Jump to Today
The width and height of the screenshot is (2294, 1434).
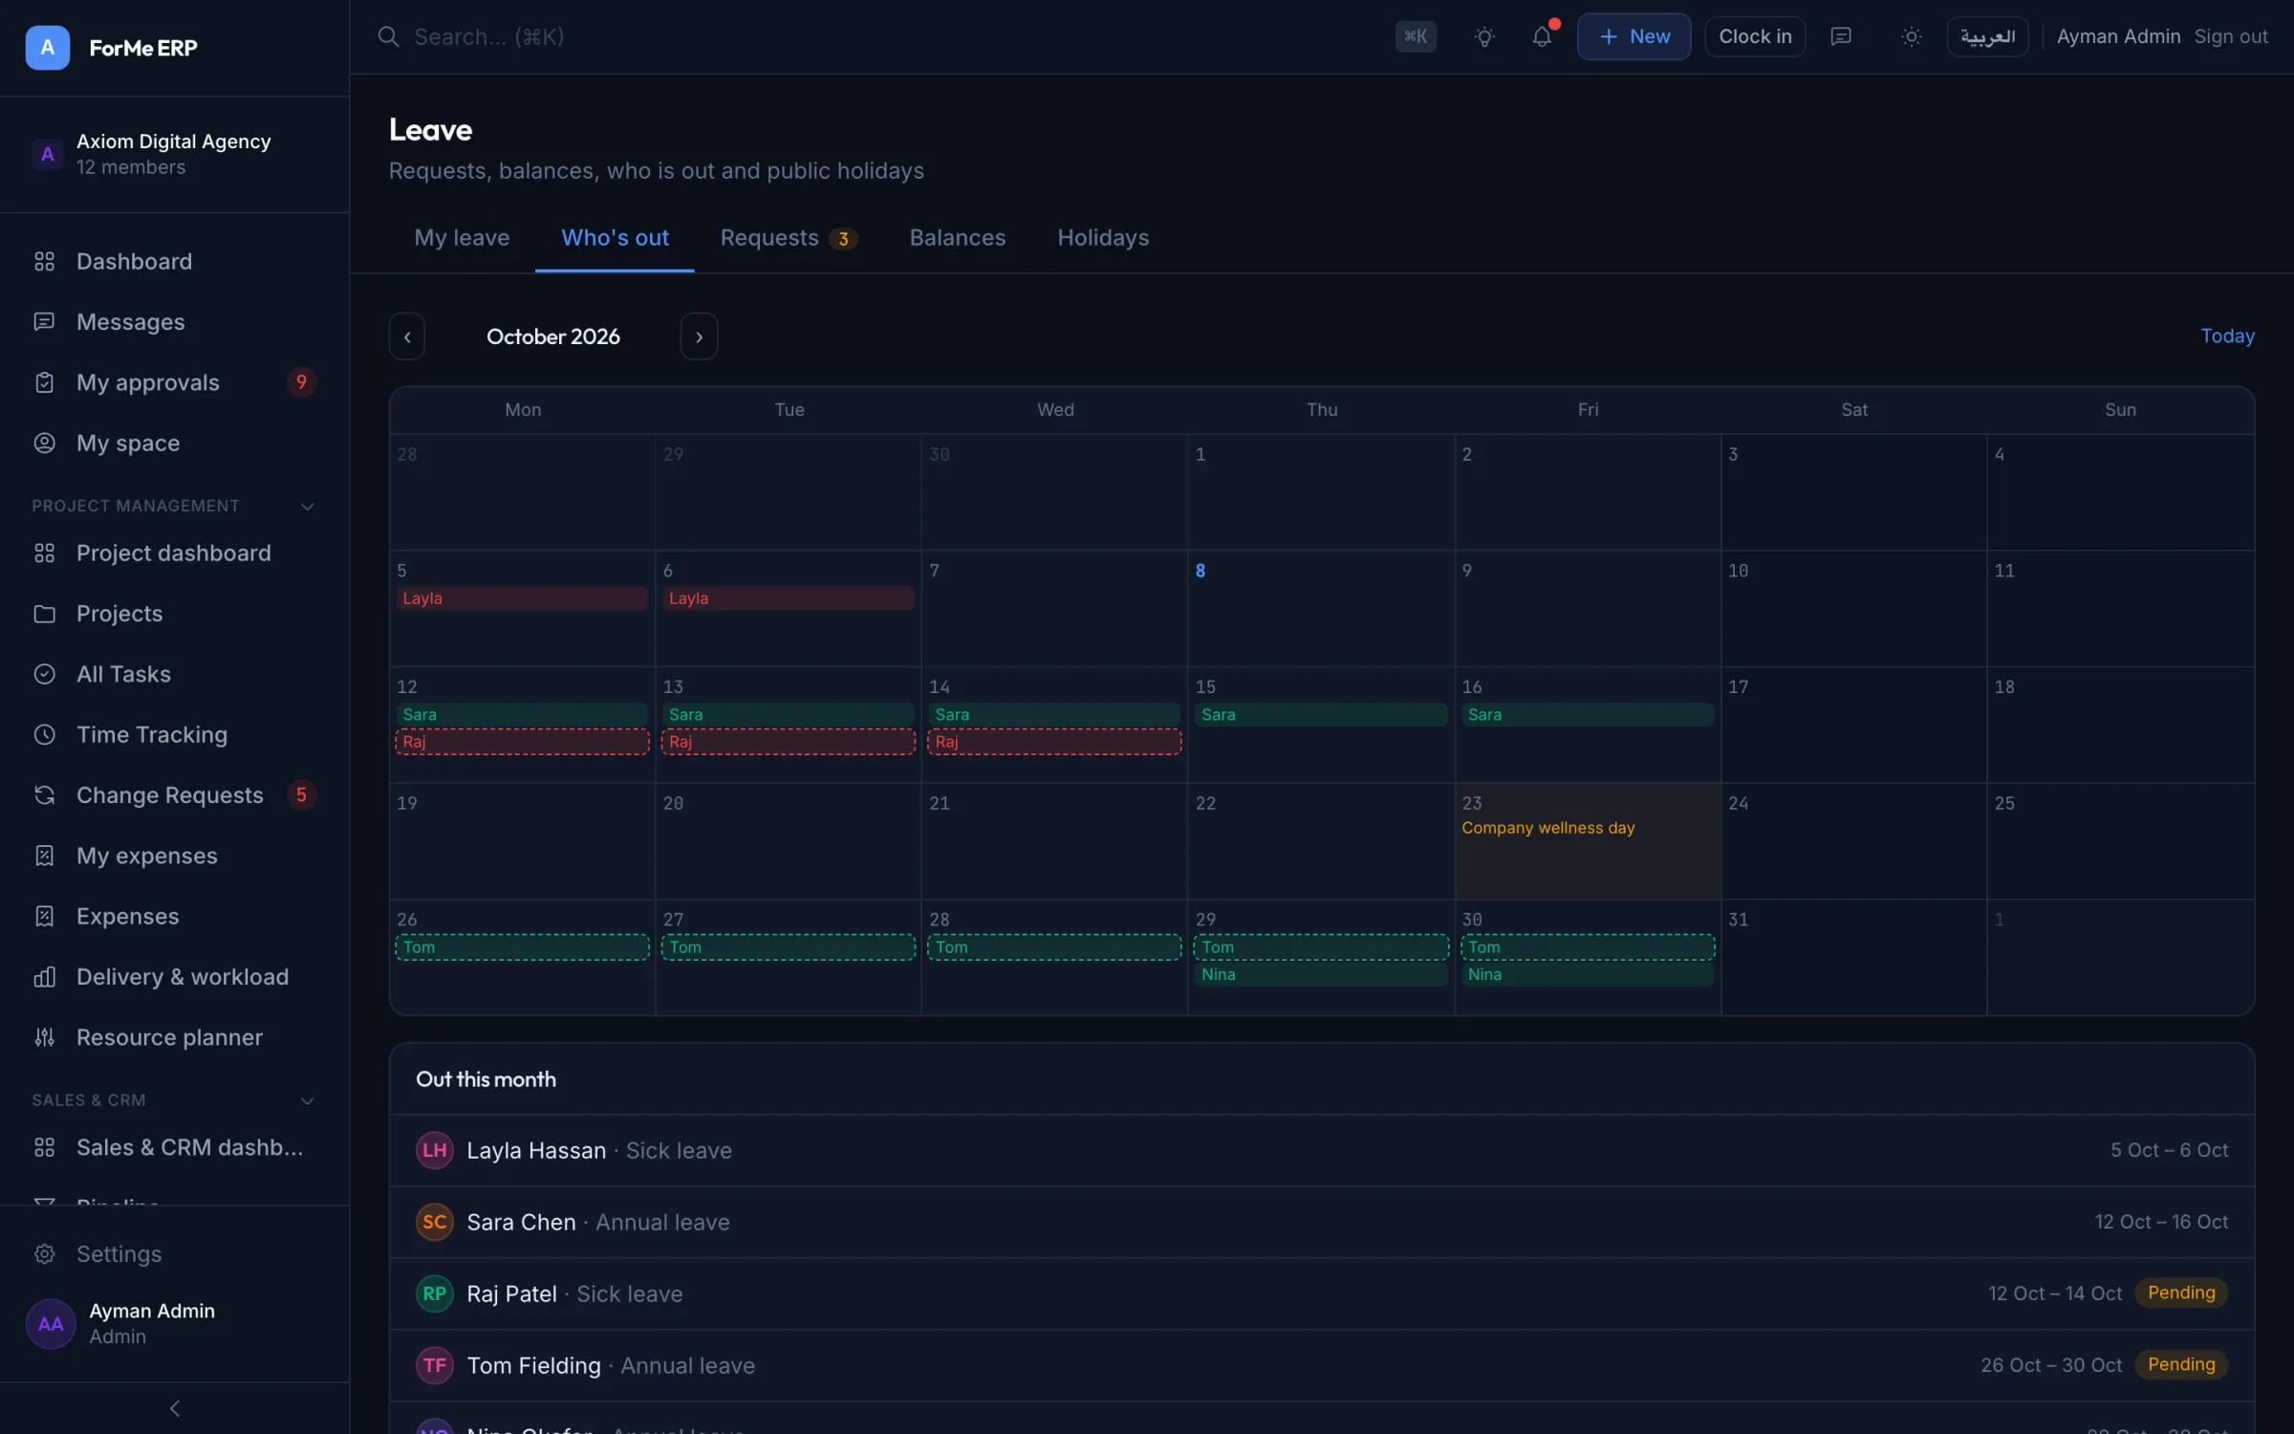[x=2227, y=336]
